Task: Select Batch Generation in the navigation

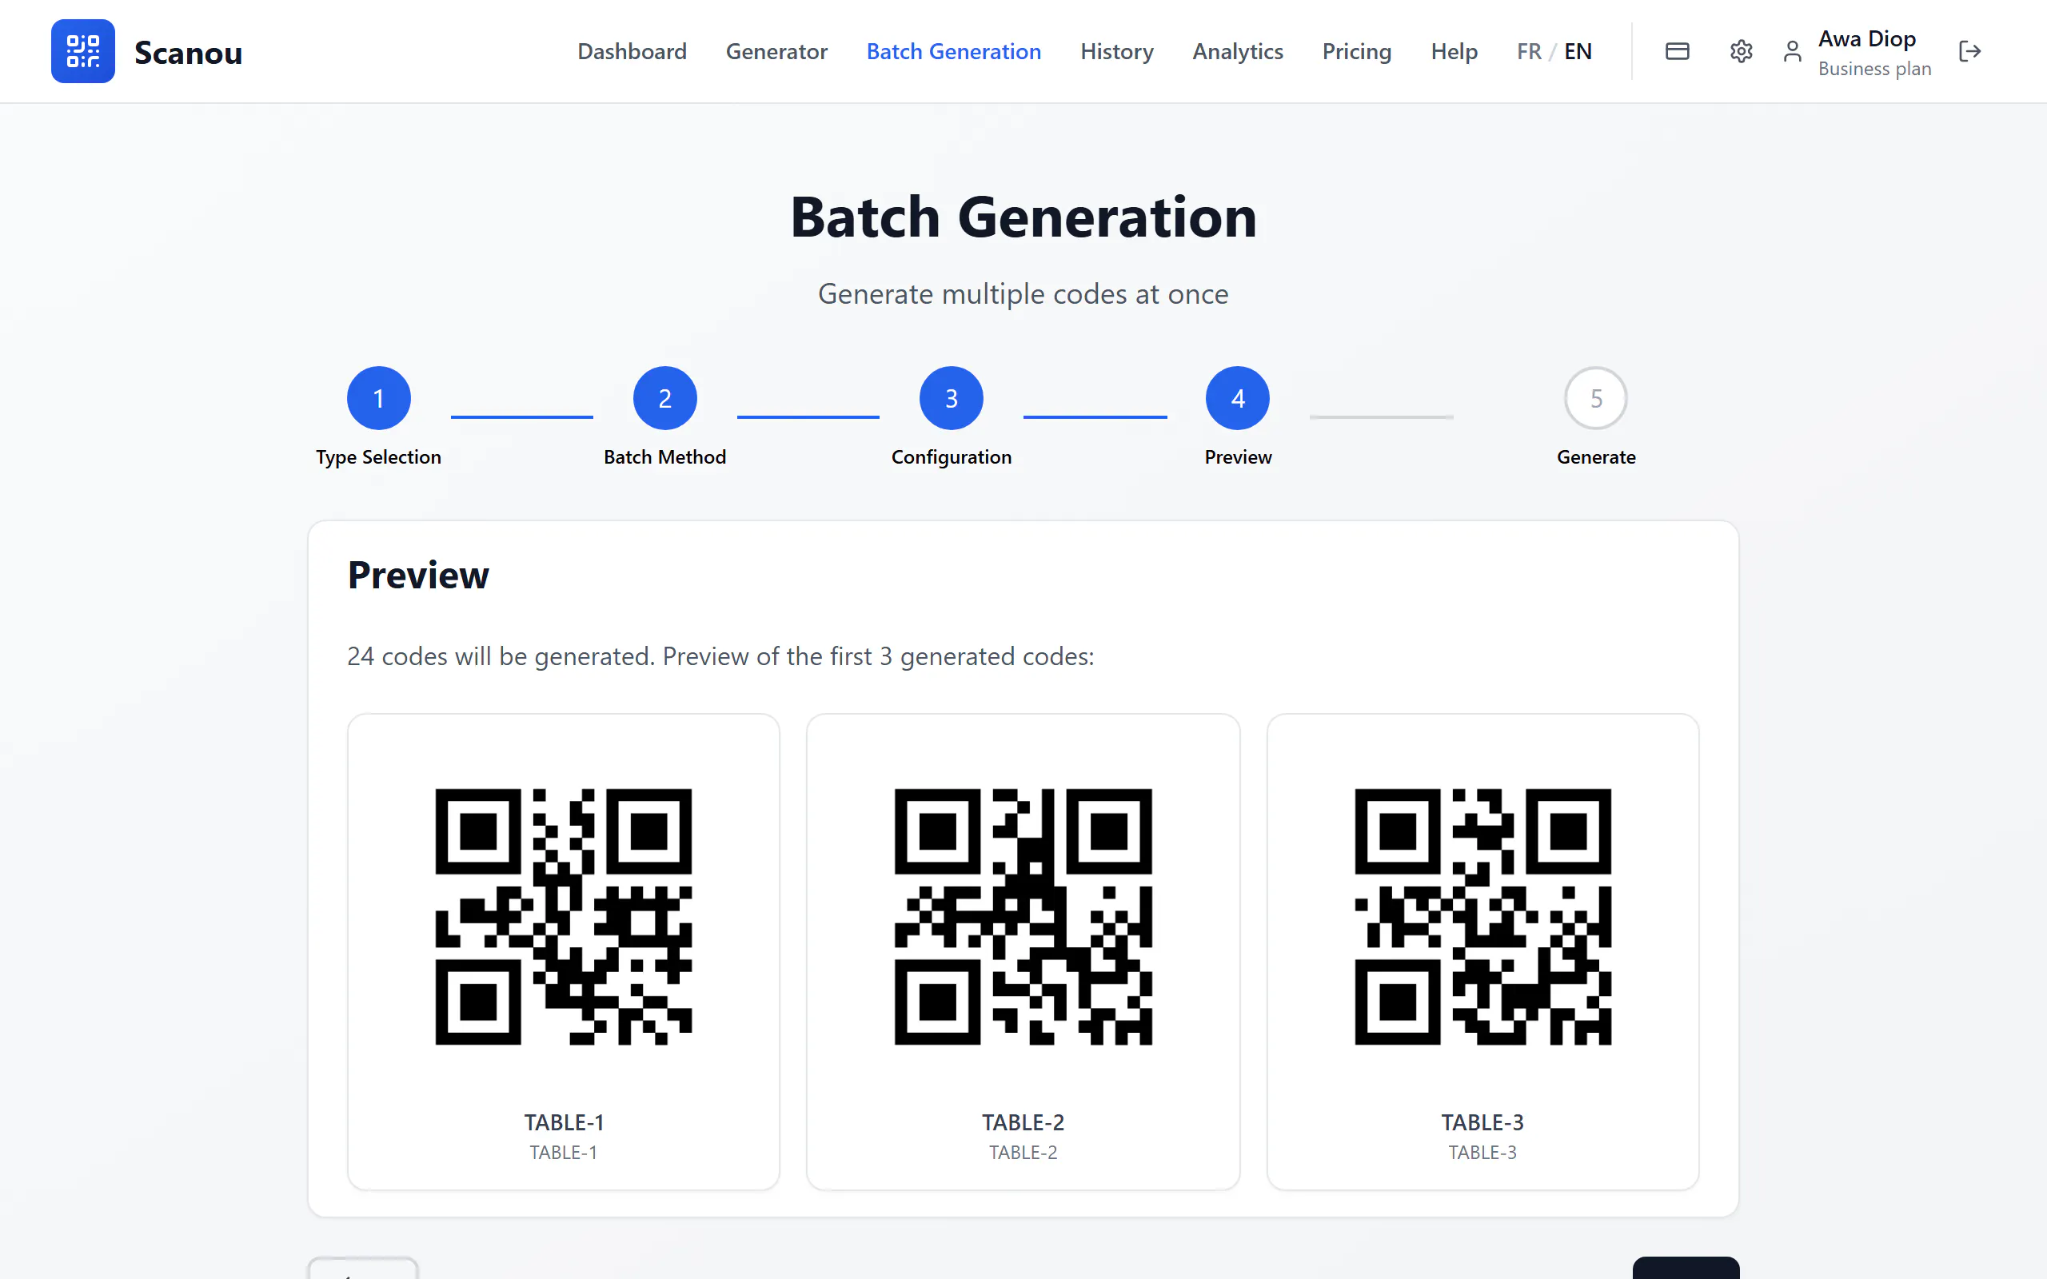Action: 954,52
